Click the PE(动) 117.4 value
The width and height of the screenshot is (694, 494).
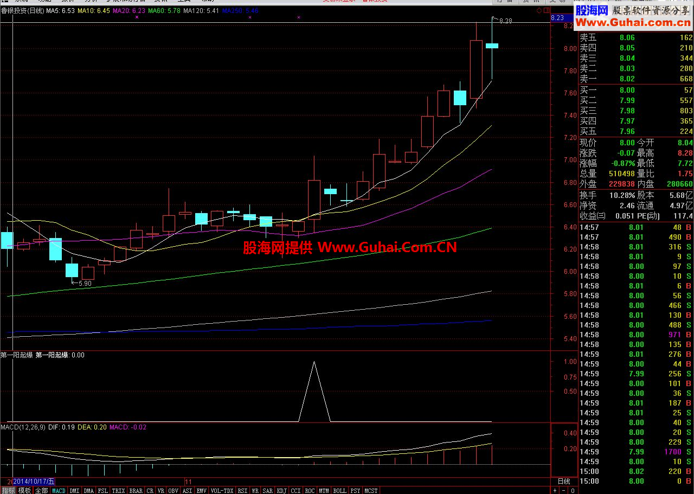coord(683,216)
